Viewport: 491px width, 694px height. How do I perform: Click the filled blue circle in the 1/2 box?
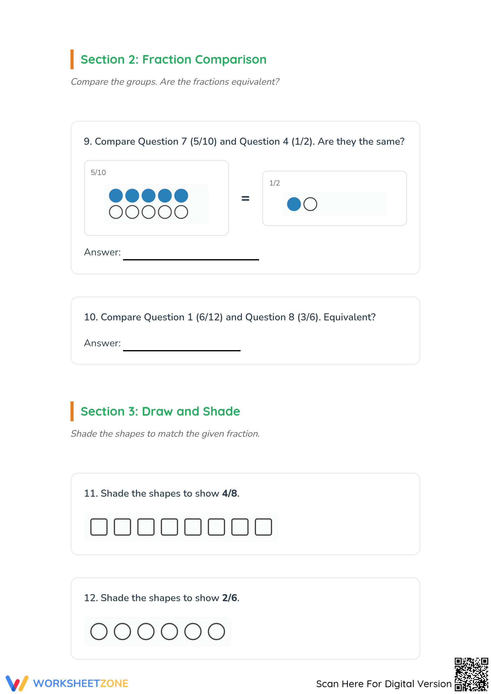(x=294, y=204)
